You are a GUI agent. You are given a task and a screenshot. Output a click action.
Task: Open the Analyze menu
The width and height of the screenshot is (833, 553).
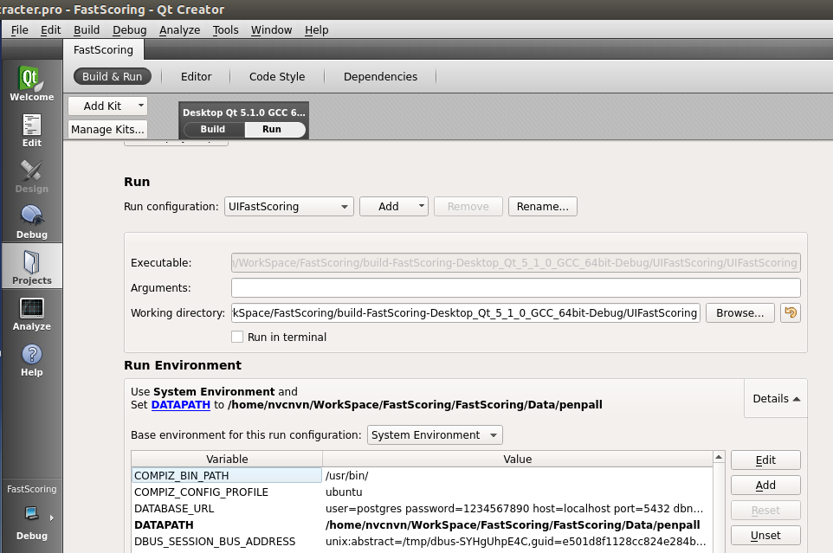pos(179,29)
